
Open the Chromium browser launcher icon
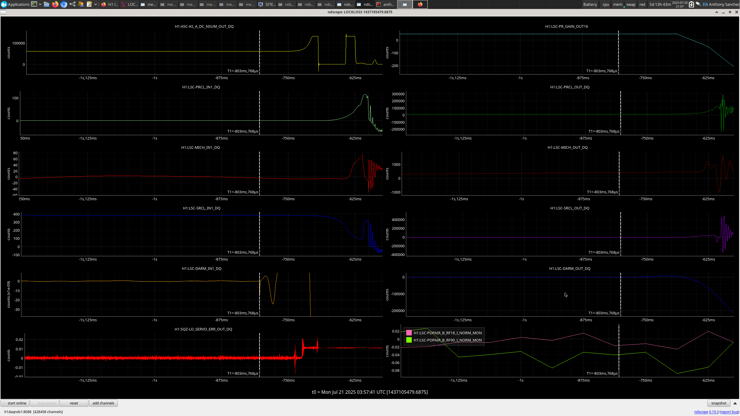coord(64,4)
